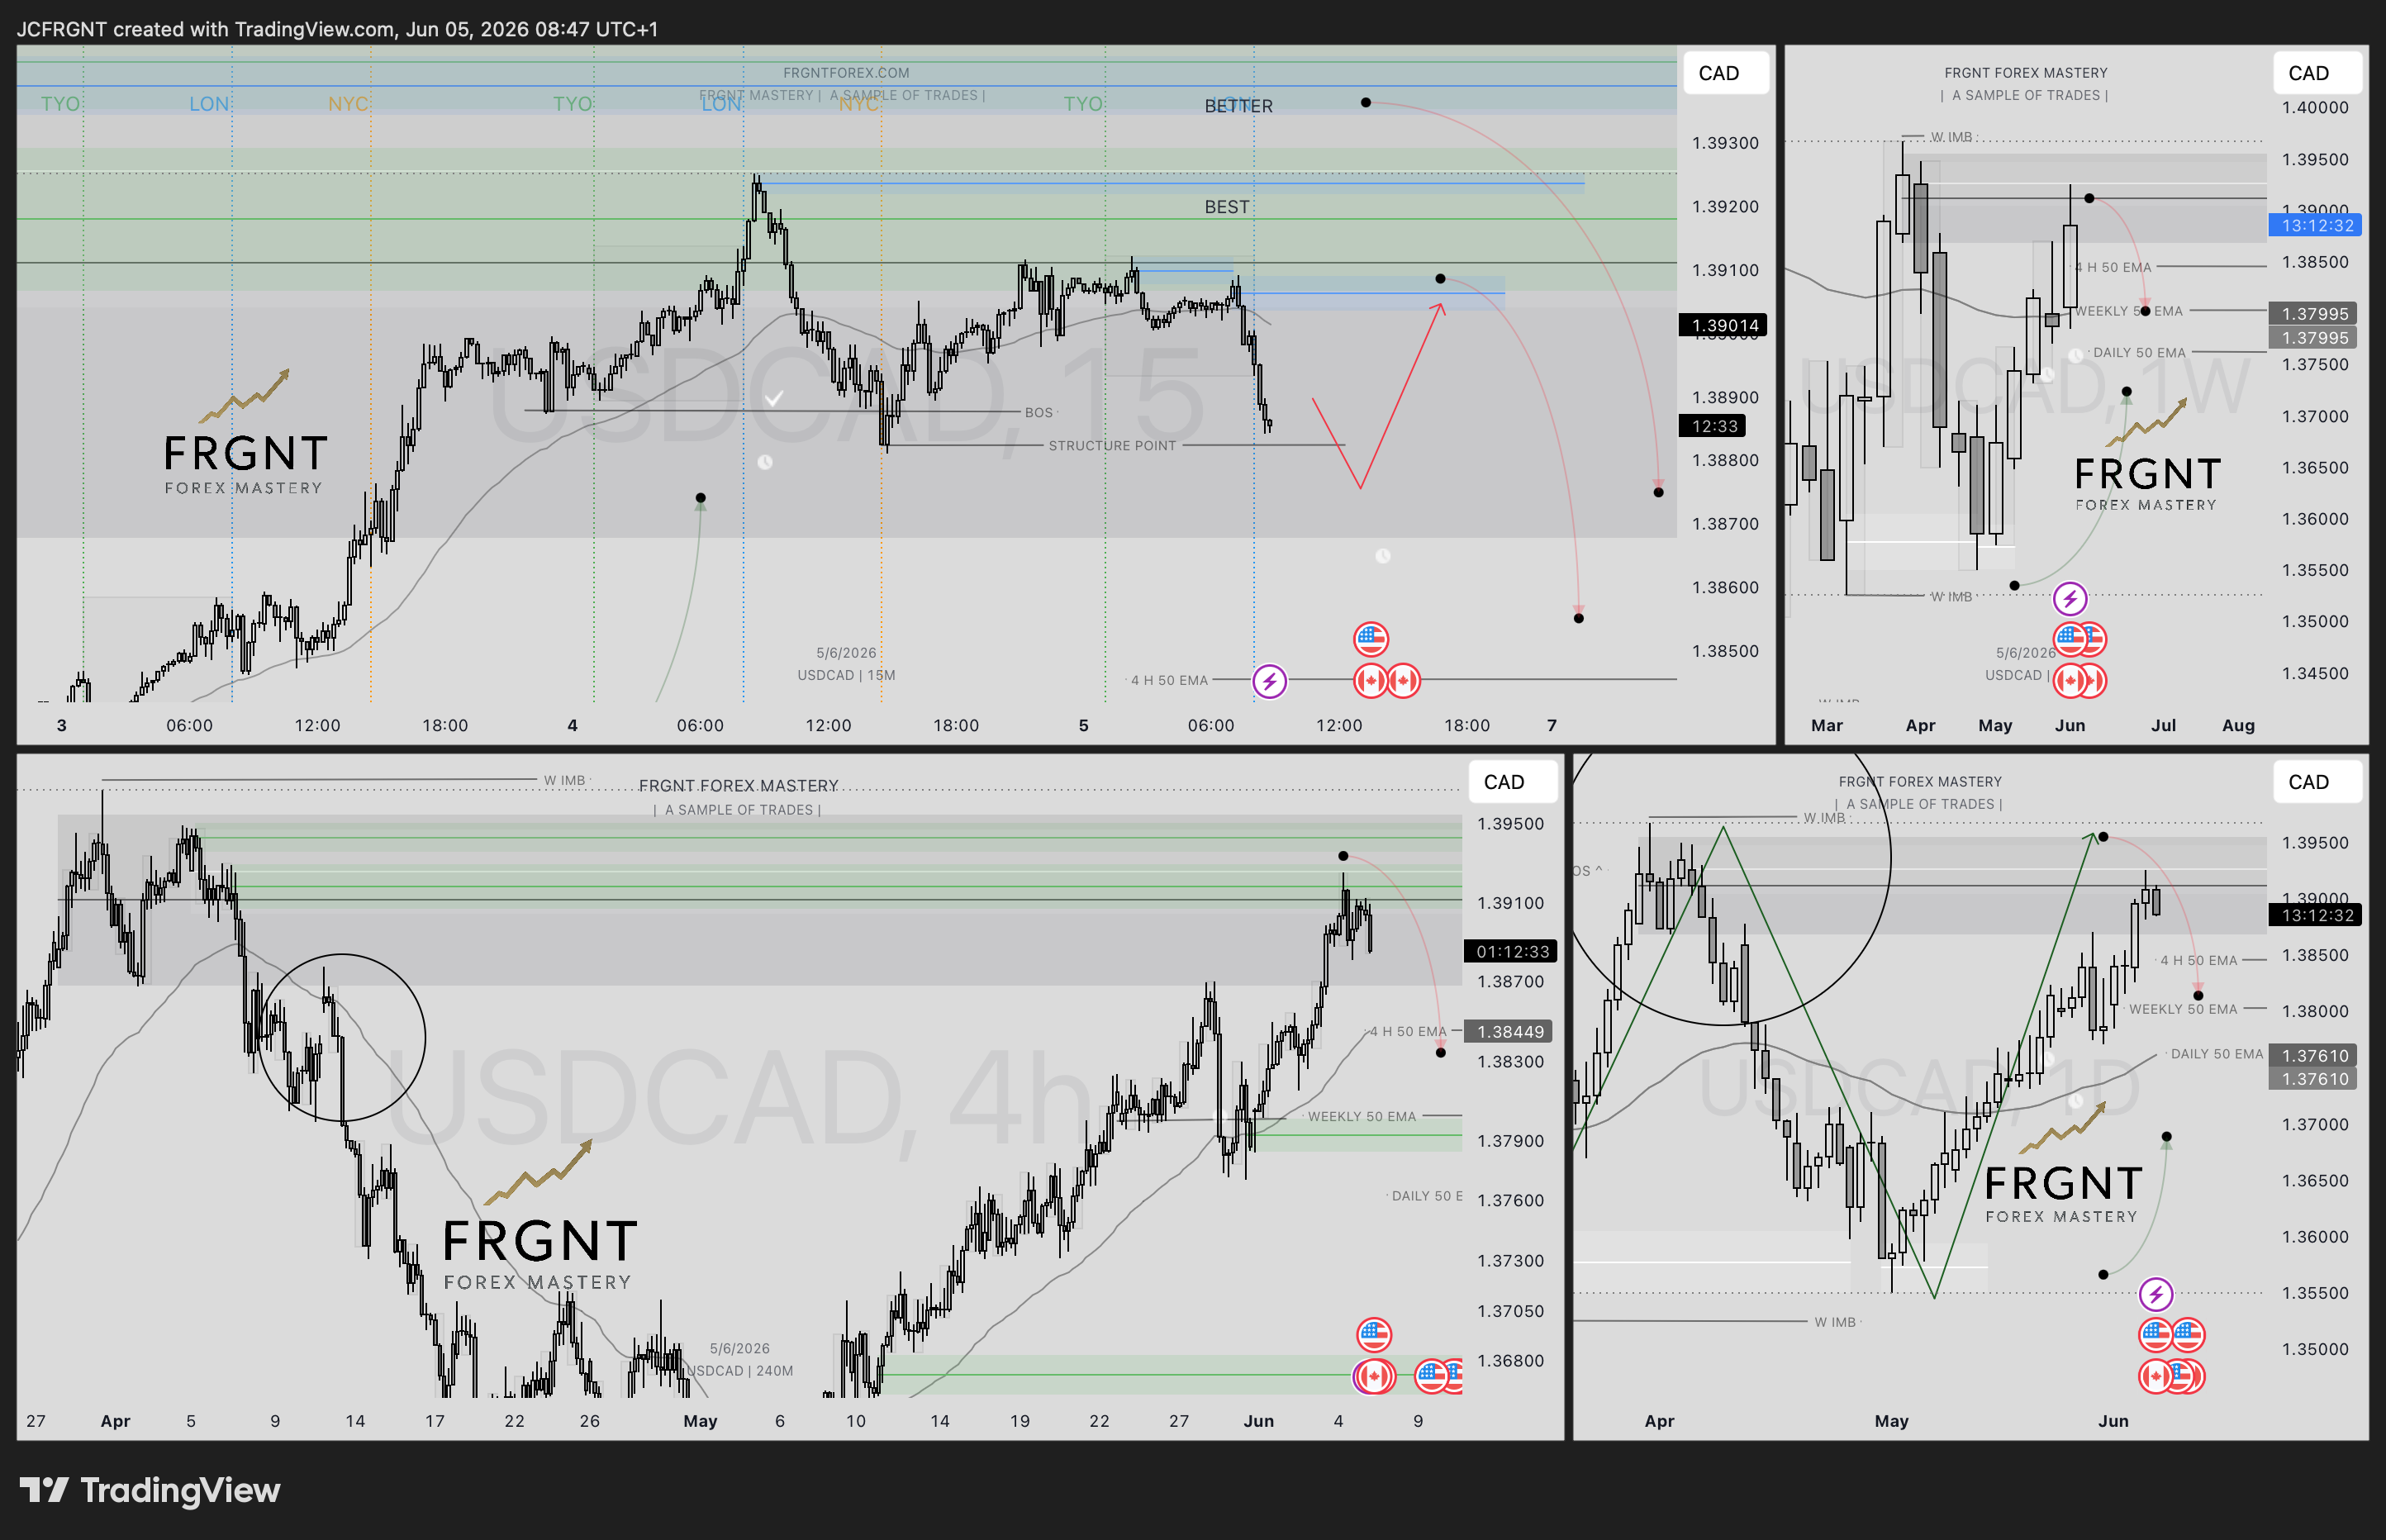Click the 26 date on the 4h time axis
The image size is (2386, 1540).
590,1421
